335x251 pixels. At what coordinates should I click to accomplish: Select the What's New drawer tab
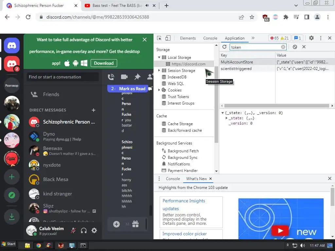tap(197, 179)
